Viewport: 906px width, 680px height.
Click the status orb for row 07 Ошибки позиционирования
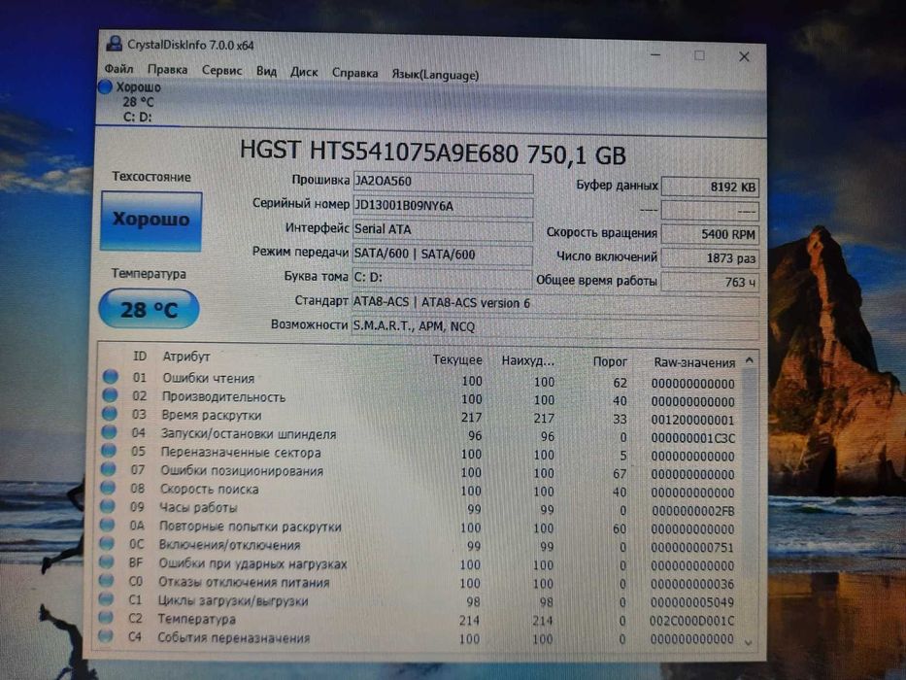108,469
